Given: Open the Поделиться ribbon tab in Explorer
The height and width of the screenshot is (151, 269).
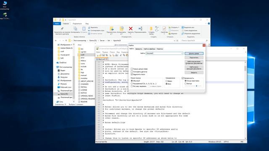Looking at the screenshot, I should tap(77, 23).
